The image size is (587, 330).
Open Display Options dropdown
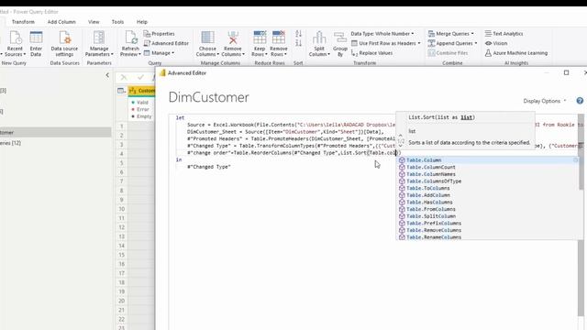545,101
